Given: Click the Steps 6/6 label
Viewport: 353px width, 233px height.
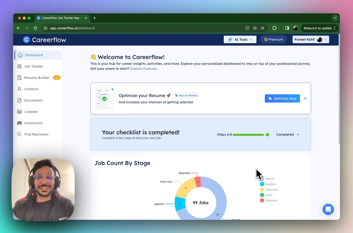Looking at the screenshot, I should point(224,135).
